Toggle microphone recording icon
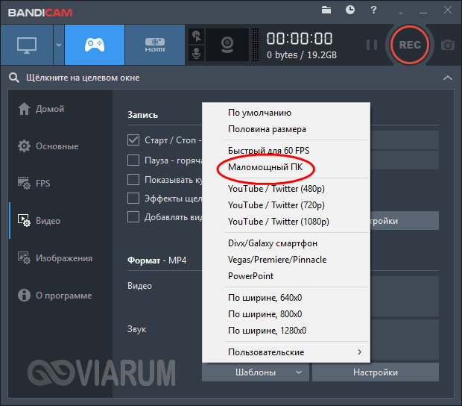462x406 pixels. [196, 54]
